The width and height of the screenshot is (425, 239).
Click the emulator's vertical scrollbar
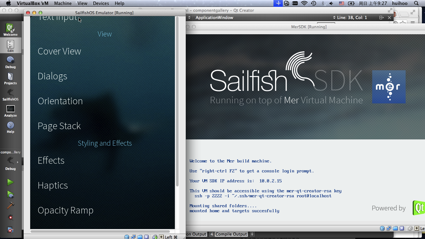coord(177,103)
